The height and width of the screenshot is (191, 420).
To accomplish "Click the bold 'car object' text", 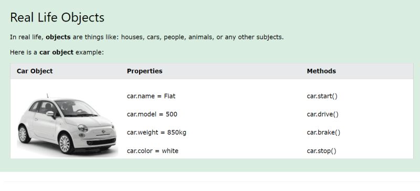I will [x=56, y=52].
